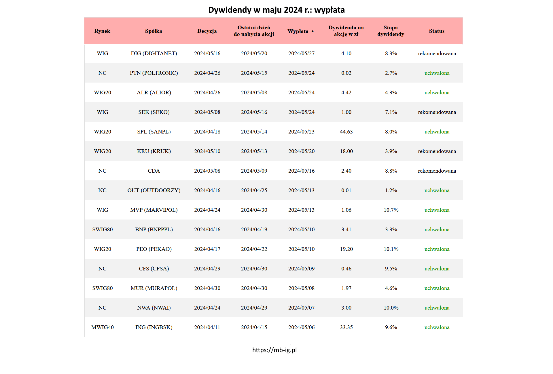Screen dimensions: 553x374
Task: Click the MWIG40 market cell
Action: point(103,327)
